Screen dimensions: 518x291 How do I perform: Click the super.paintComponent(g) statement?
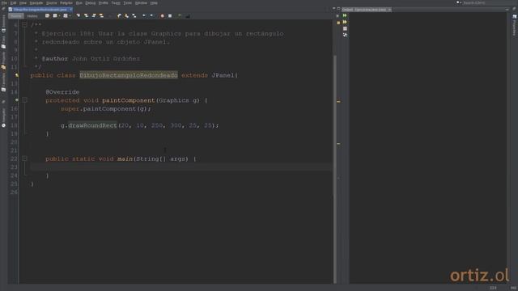coord(106,108)
